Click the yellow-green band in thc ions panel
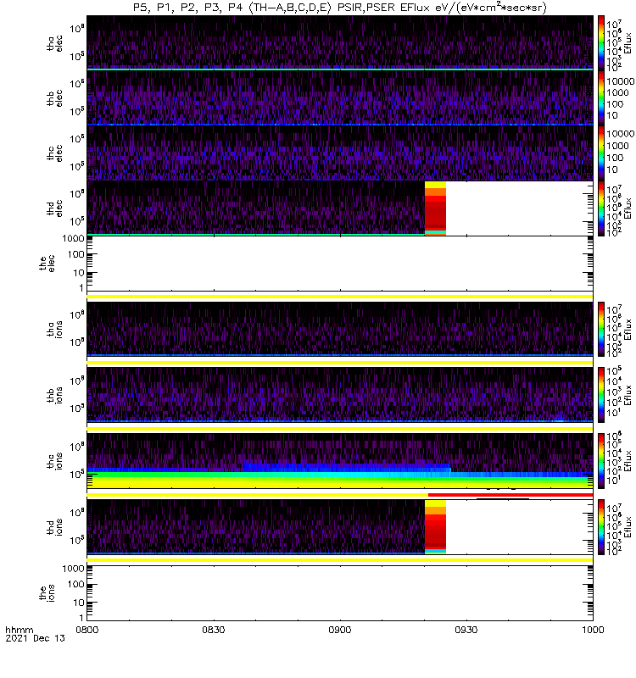 (340, 481)
